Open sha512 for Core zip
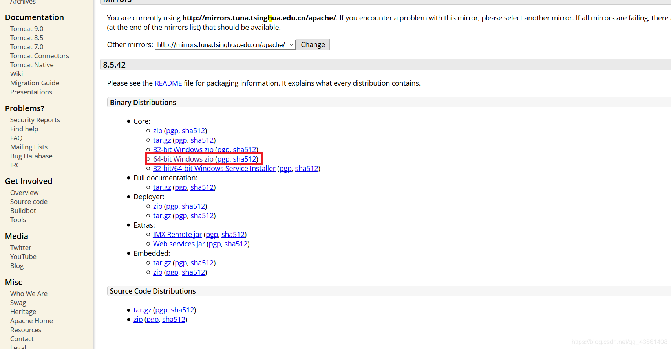671x349 pixels. pyautogui.click(x=194, y=131)
